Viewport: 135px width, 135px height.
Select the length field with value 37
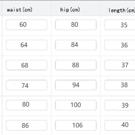tap(120, 65)
